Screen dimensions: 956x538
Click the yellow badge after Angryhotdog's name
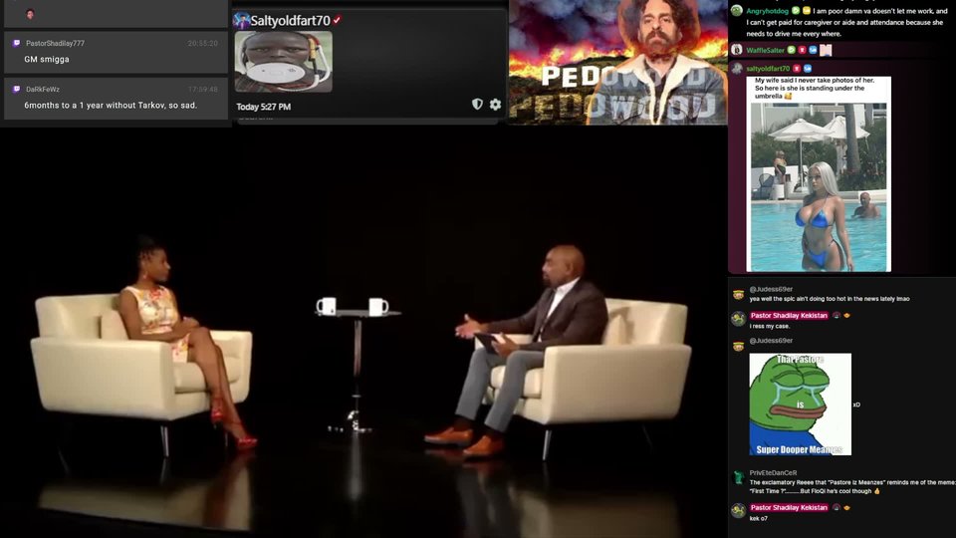pos(806,10)
